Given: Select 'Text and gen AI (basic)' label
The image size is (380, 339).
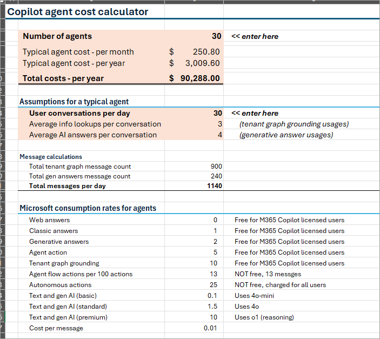Looking at the screenshot, I should pyautogui.click(x=63, y=296).
